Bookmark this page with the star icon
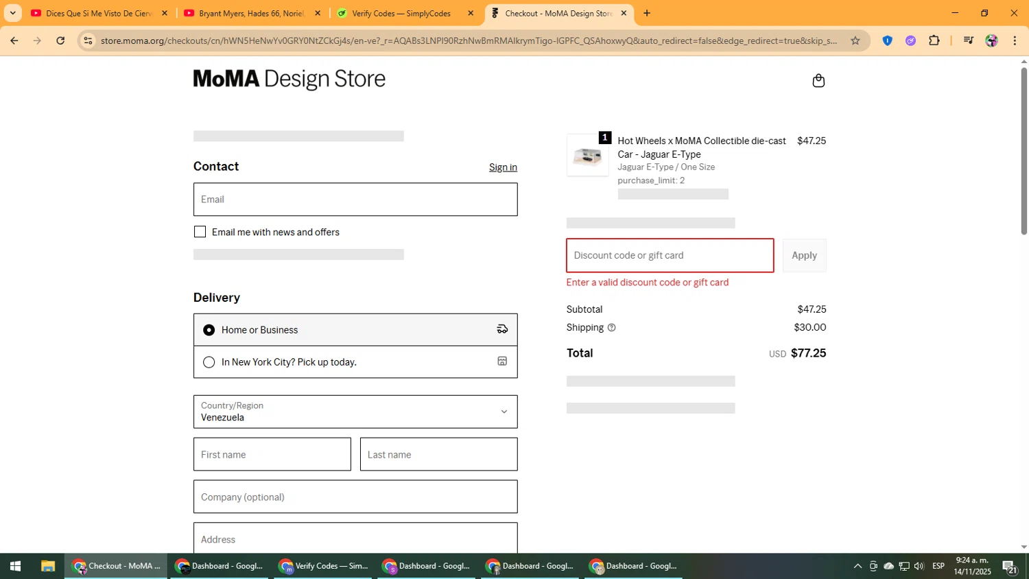This screenshot has height=579, width=1029. click(x=855, y=40)
